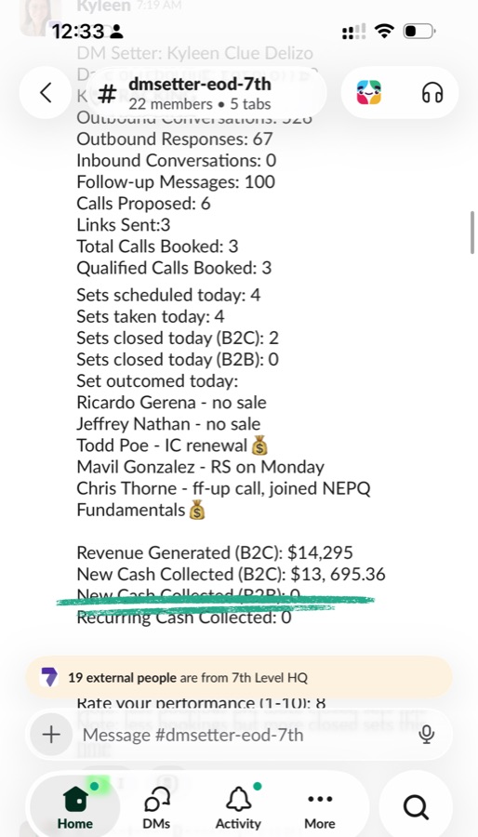Tap the plus attachment button
Screen dimensions: 478x837
click(51, 735)
